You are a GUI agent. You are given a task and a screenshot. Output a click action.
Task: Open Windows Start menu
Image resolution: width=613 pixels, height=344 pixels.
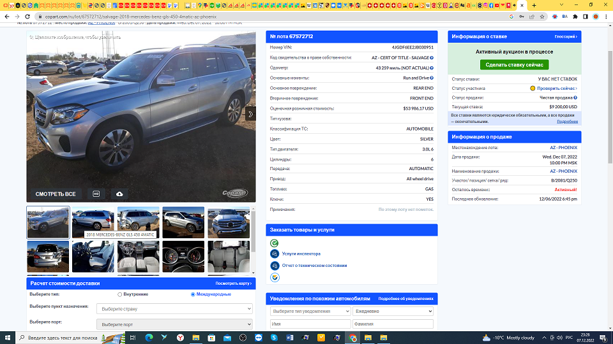click(x=8, y=338)
